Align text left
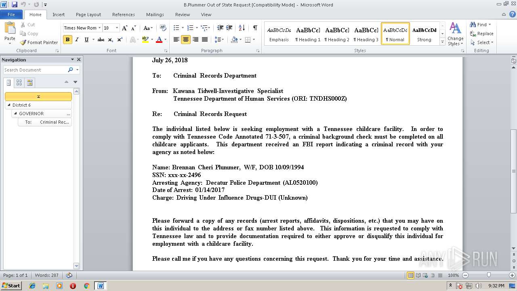This screenshot has height=291, width=517. click(177, 40)
